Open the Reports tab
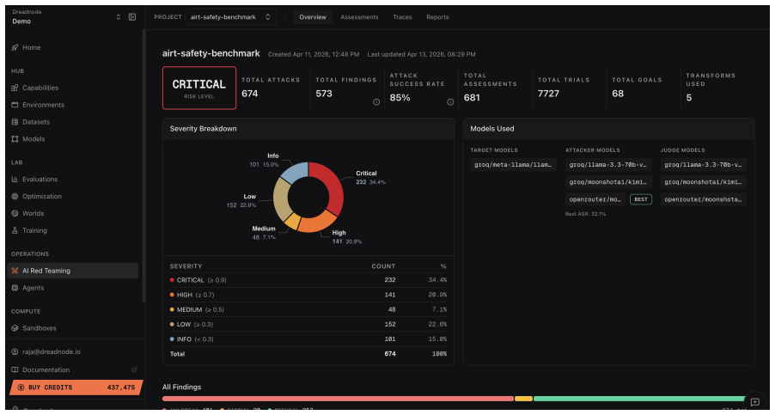The image size is (775, 415). (437, 17)
